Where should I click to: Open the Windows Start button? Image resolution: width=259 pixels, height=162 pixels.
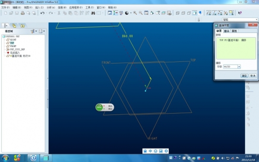5,158
